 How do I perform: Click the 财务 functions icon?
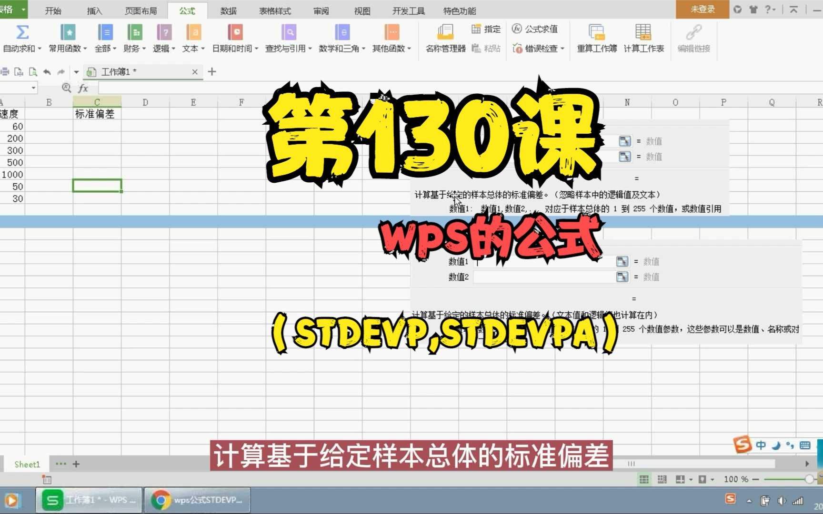(x=135, y=32)
